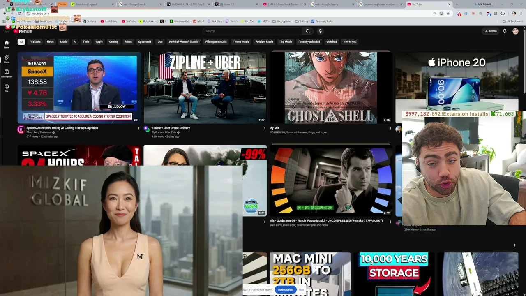The image size is (526, 296).
Task: Click Stop sharing button
Action: click(285, 290)
